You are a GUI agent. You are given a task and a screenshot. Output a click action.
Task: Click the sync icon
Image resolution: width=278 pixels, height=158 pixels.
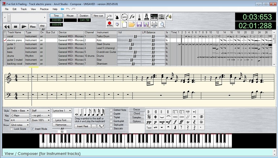(x=124, y=17)
